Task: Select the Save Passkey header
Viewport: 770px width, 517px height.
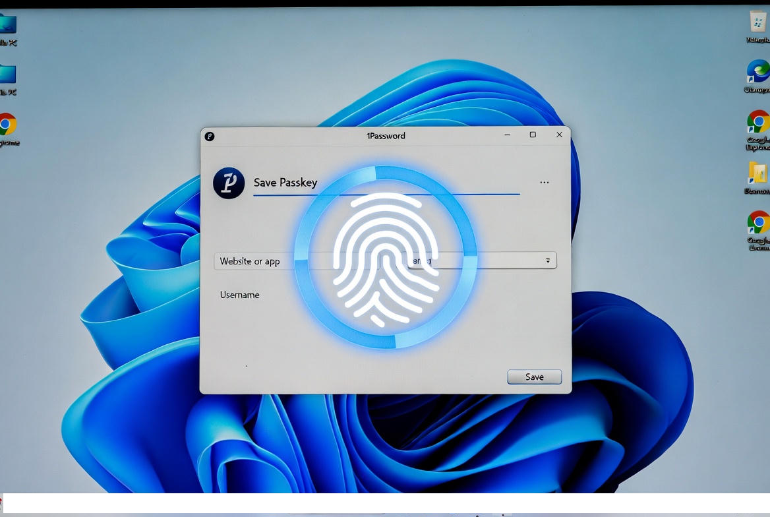Action: [x=285, y=183]
